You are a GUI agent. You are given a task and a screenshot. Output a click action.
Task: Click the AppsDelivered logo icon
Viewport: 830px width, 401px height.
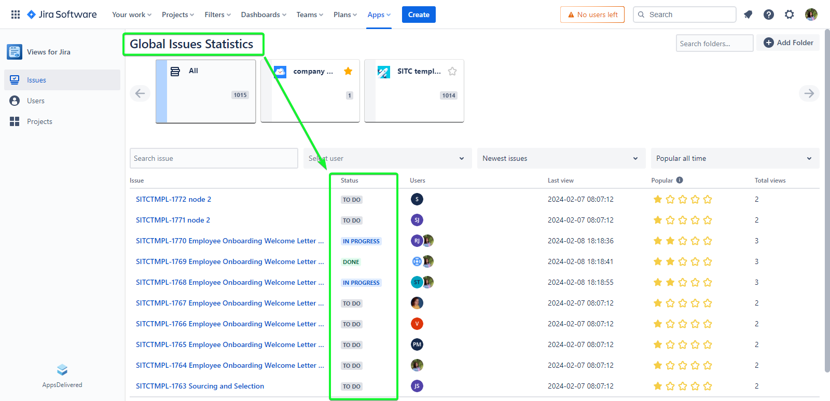[x=62, y=370]
